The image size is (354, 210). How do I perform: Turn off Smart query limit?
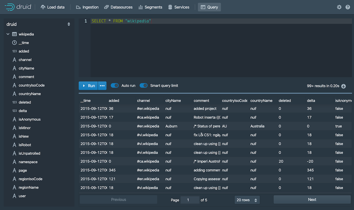(x=144, y=85)
